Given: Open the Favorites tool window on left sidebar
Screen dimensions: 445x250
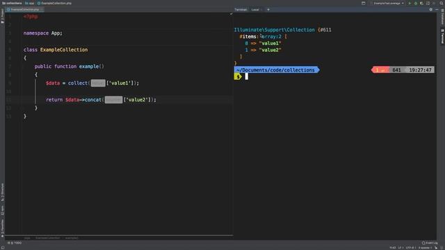Looking at the screenshot, I should [2, 228].
